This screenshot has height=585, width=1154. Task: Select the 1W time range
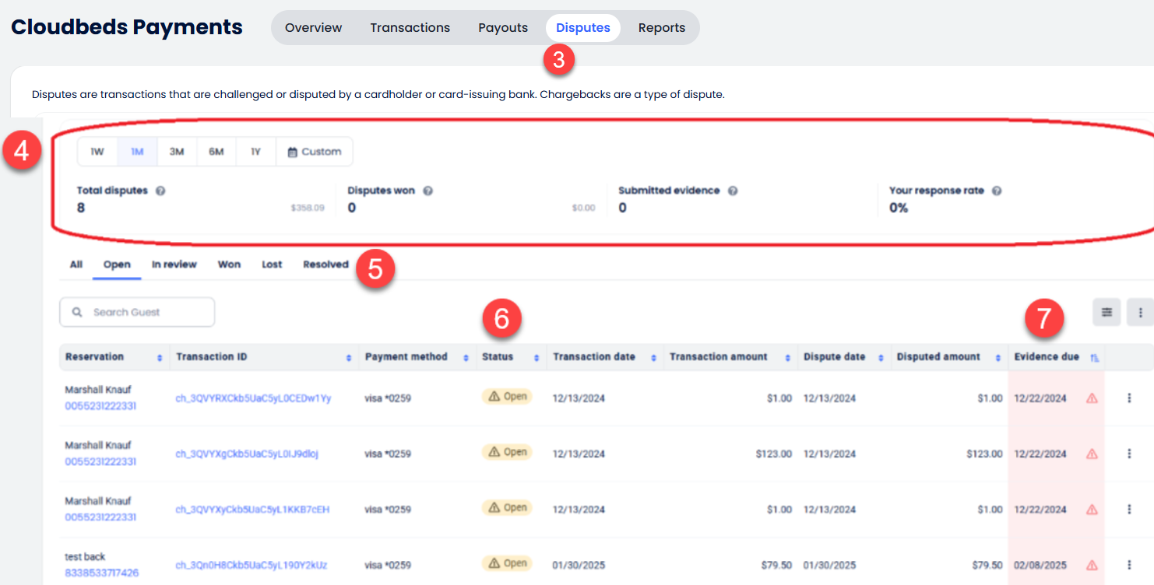pos(97,152)
